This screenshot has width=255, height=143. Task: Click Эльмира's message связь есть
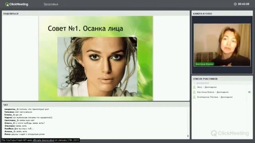(16, 126)
